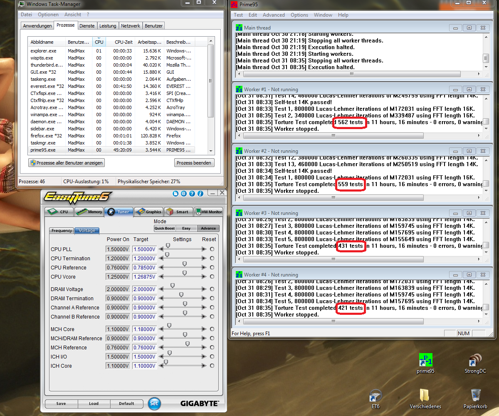Select Quick Boost mode
The width and height of the screenshot is (499, 416).
tap(165, 228)
